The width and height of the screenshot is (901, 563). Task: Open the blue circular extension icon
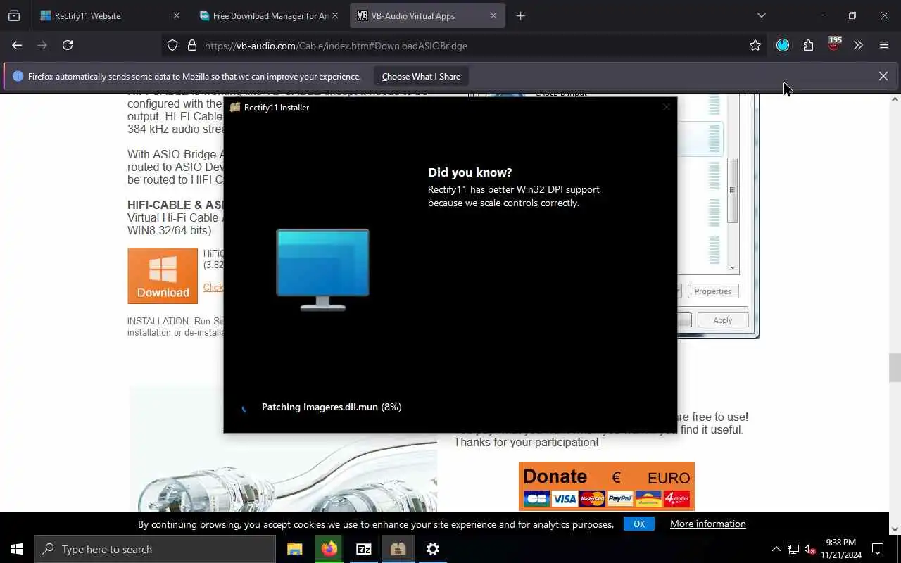(x=783, y=45)
